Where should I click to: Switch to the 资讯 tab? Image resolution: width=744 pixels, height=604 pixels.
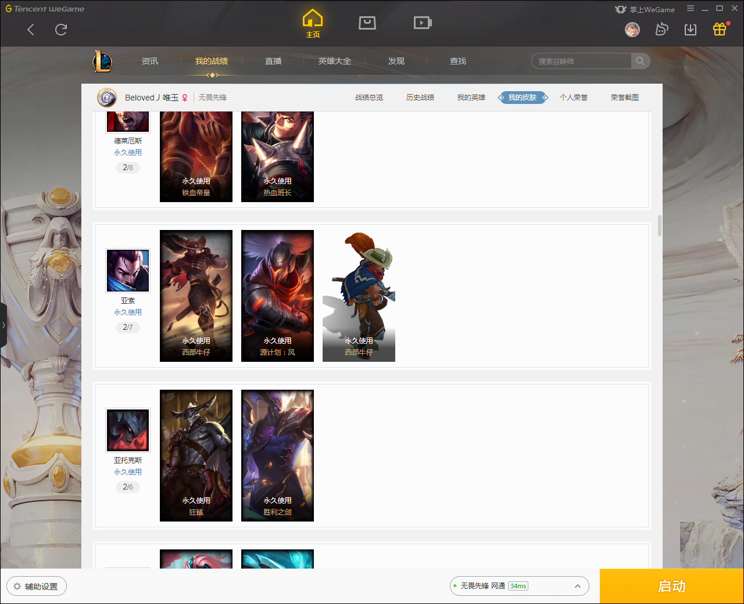tap(150, 61)
